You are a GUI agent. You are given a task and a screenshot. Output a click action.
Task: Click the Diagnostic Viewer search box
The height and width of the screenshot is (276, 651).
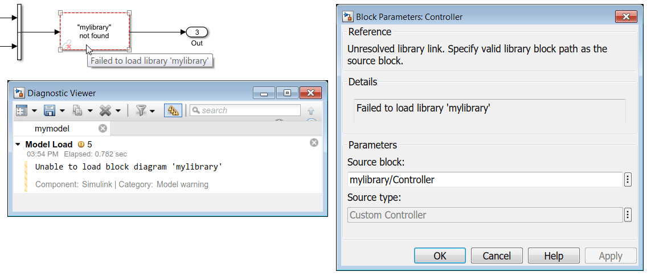(x=249, y=110)
